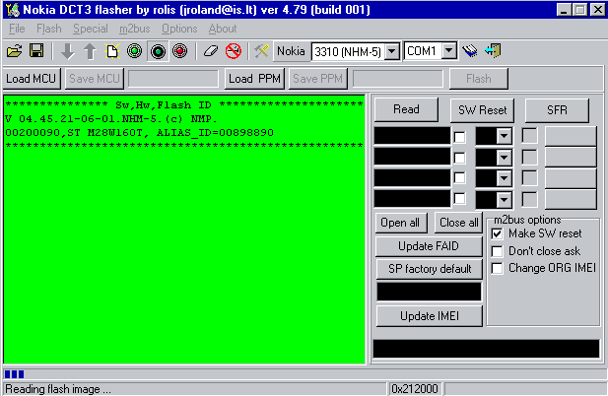Viewport: 608px width, 396px height.
Task: Click the new document sparkle icon
Action: click(112, 51)
